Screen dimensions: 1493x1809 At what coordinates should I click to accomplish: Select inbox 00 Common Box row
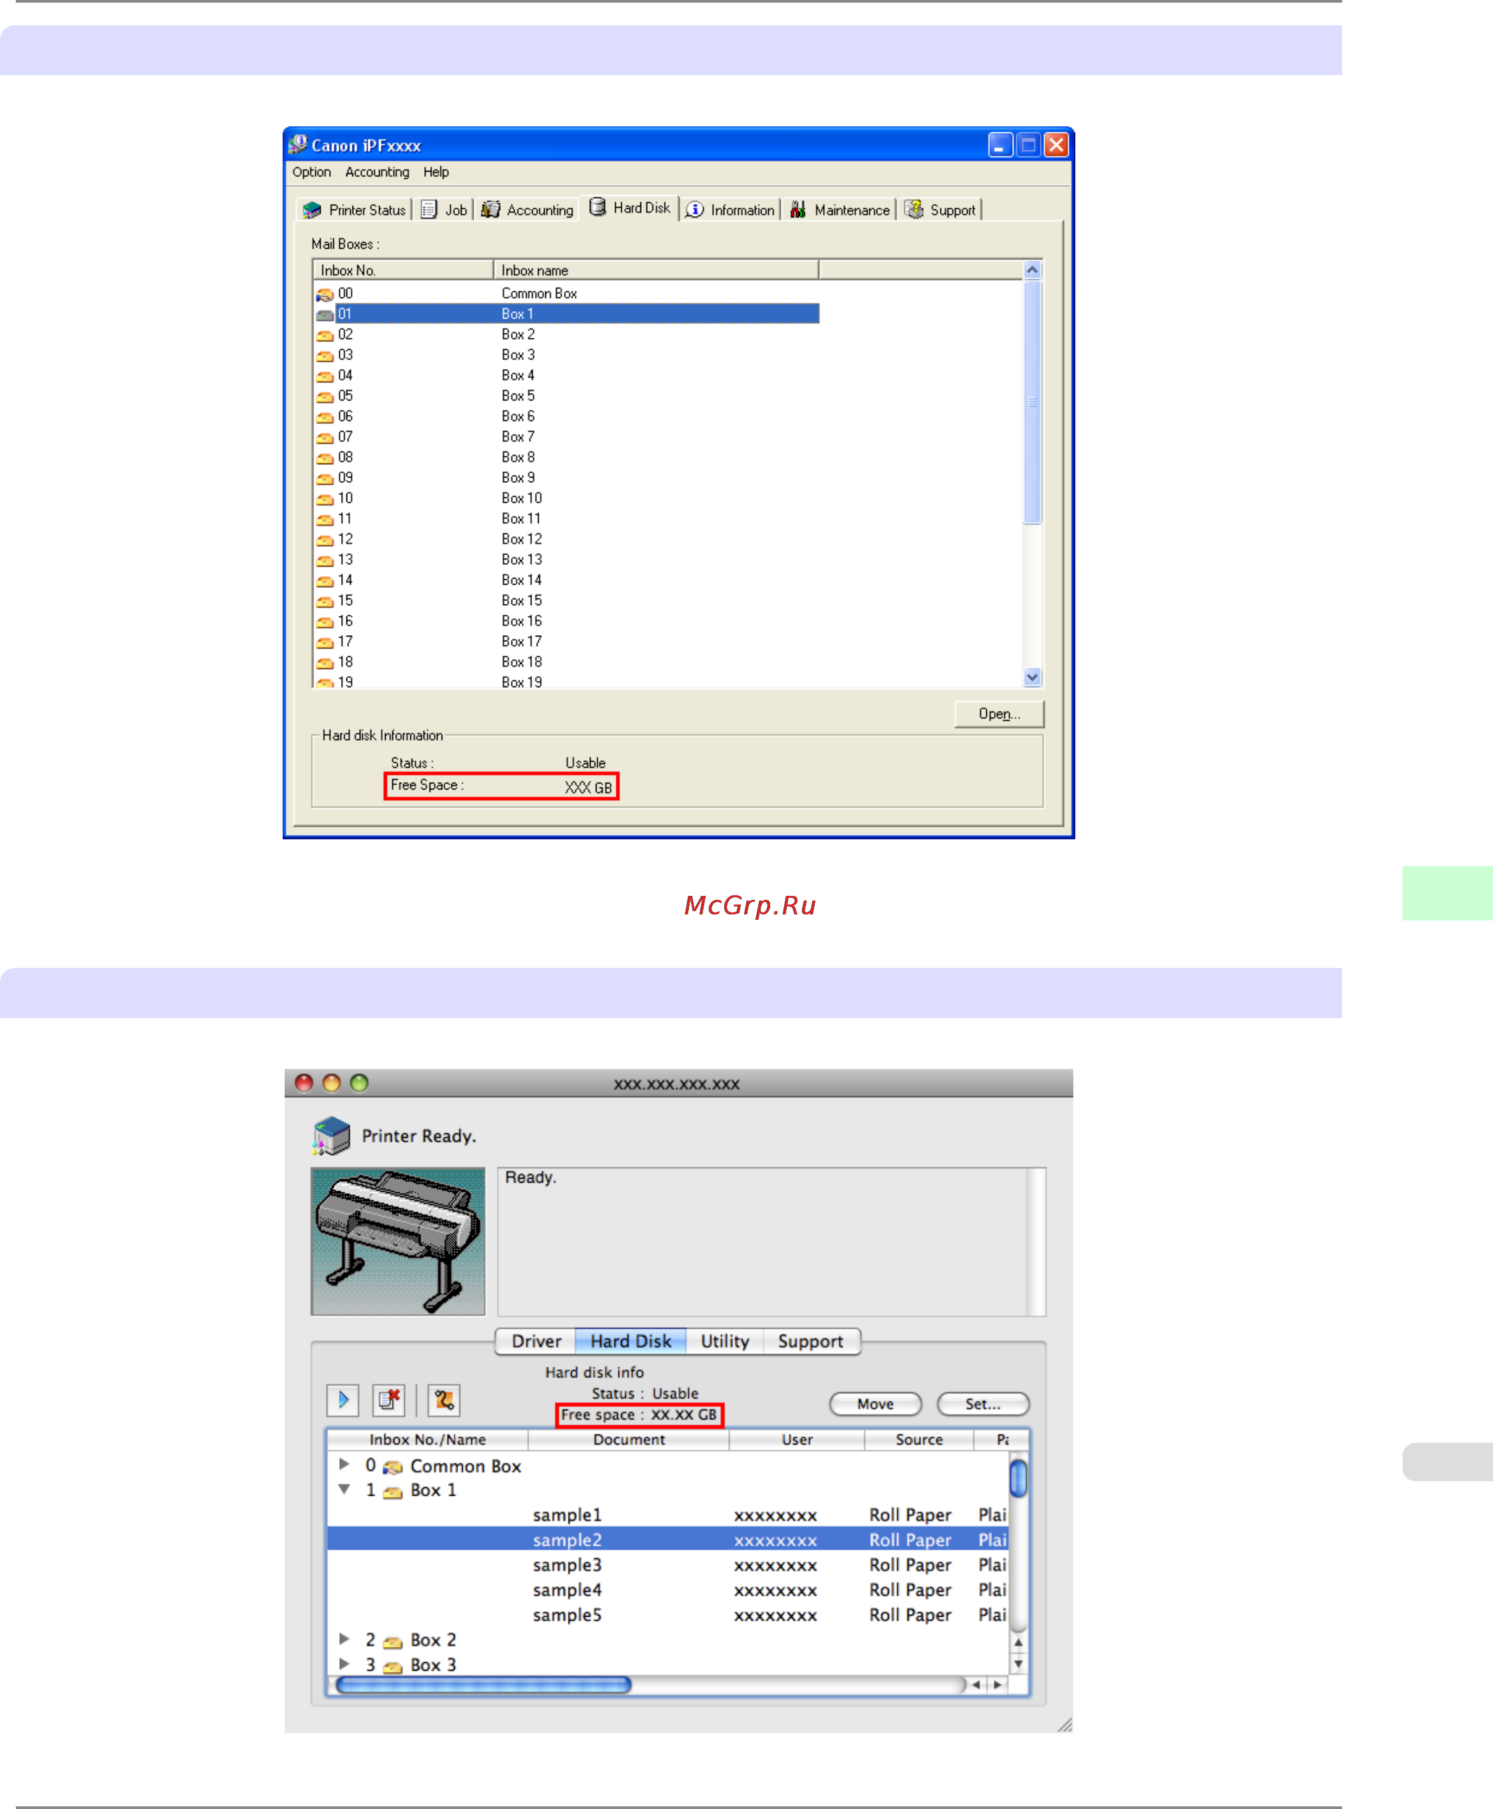pyautogui.click(x=566, y=293)
